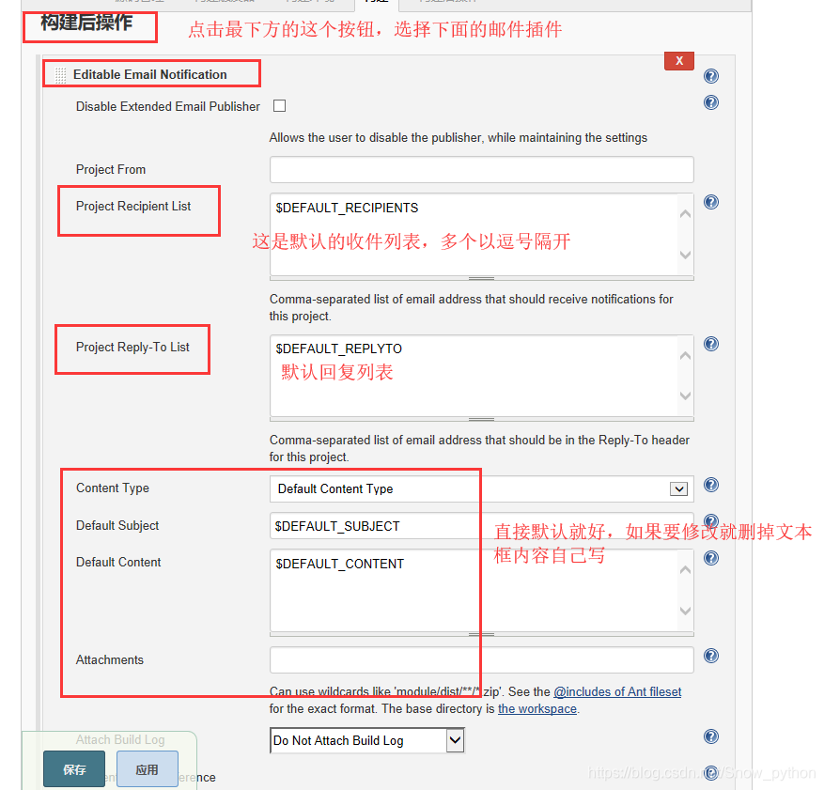Viewport: 824px width, 790px height.
Task: Open the Attach Build Log dropdown
Action: [367, 740]
